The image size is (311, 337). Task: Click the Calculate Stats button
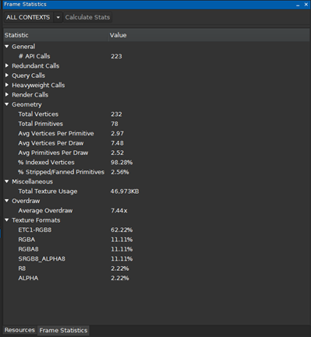click(x=87, y=17)
